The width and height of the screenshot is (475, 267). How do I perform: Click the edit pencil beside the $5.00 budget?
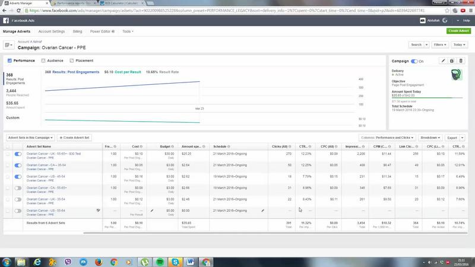(x=152, y=211)
